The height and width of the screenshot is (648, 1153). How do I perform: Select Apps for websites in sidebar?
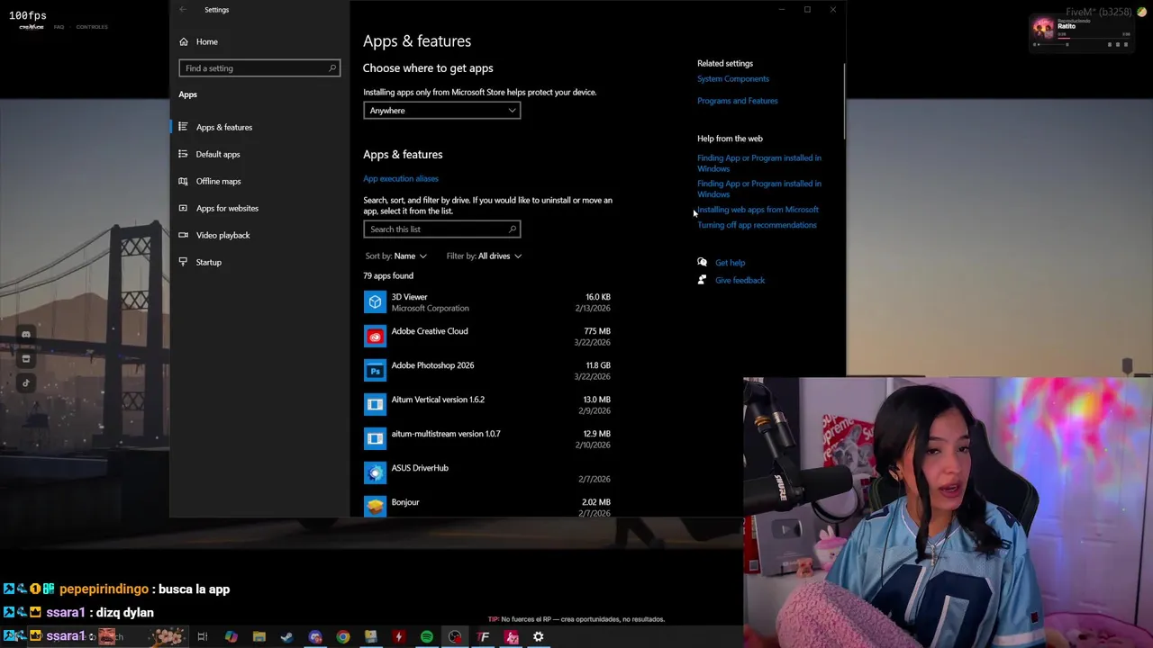[259, 208]
